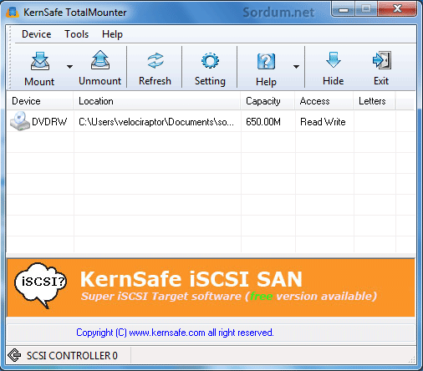Click the iSCSI? speech bubble logo
This screenshot has height=371, width=423.
tap(41, 285)
